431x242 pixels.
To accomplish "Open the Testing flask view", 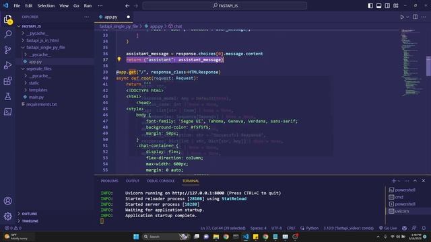I will (7, 96).
